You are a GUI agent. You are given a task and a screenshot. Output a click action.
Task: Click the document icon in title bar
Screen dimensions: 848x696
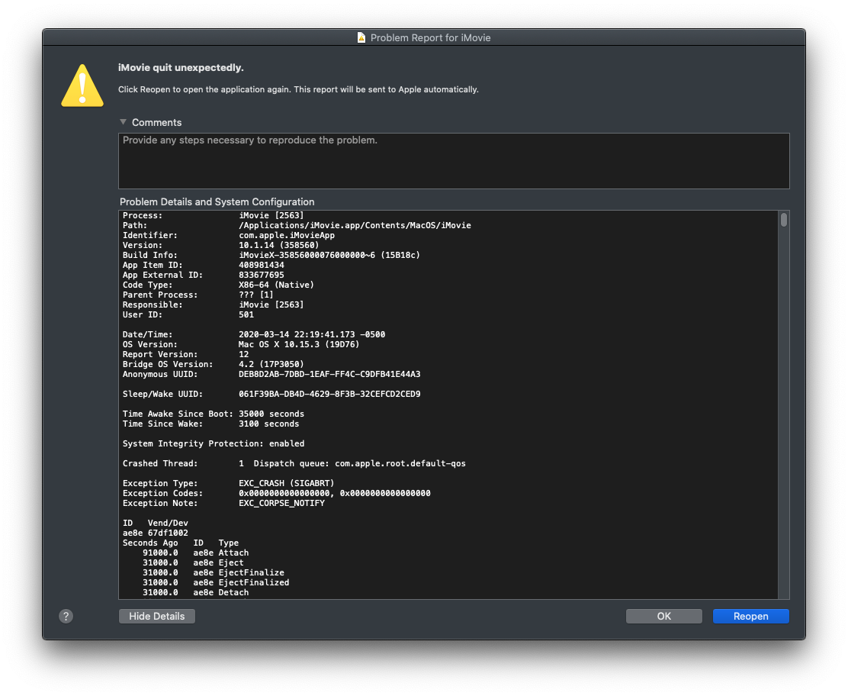[x=361, y=37]
